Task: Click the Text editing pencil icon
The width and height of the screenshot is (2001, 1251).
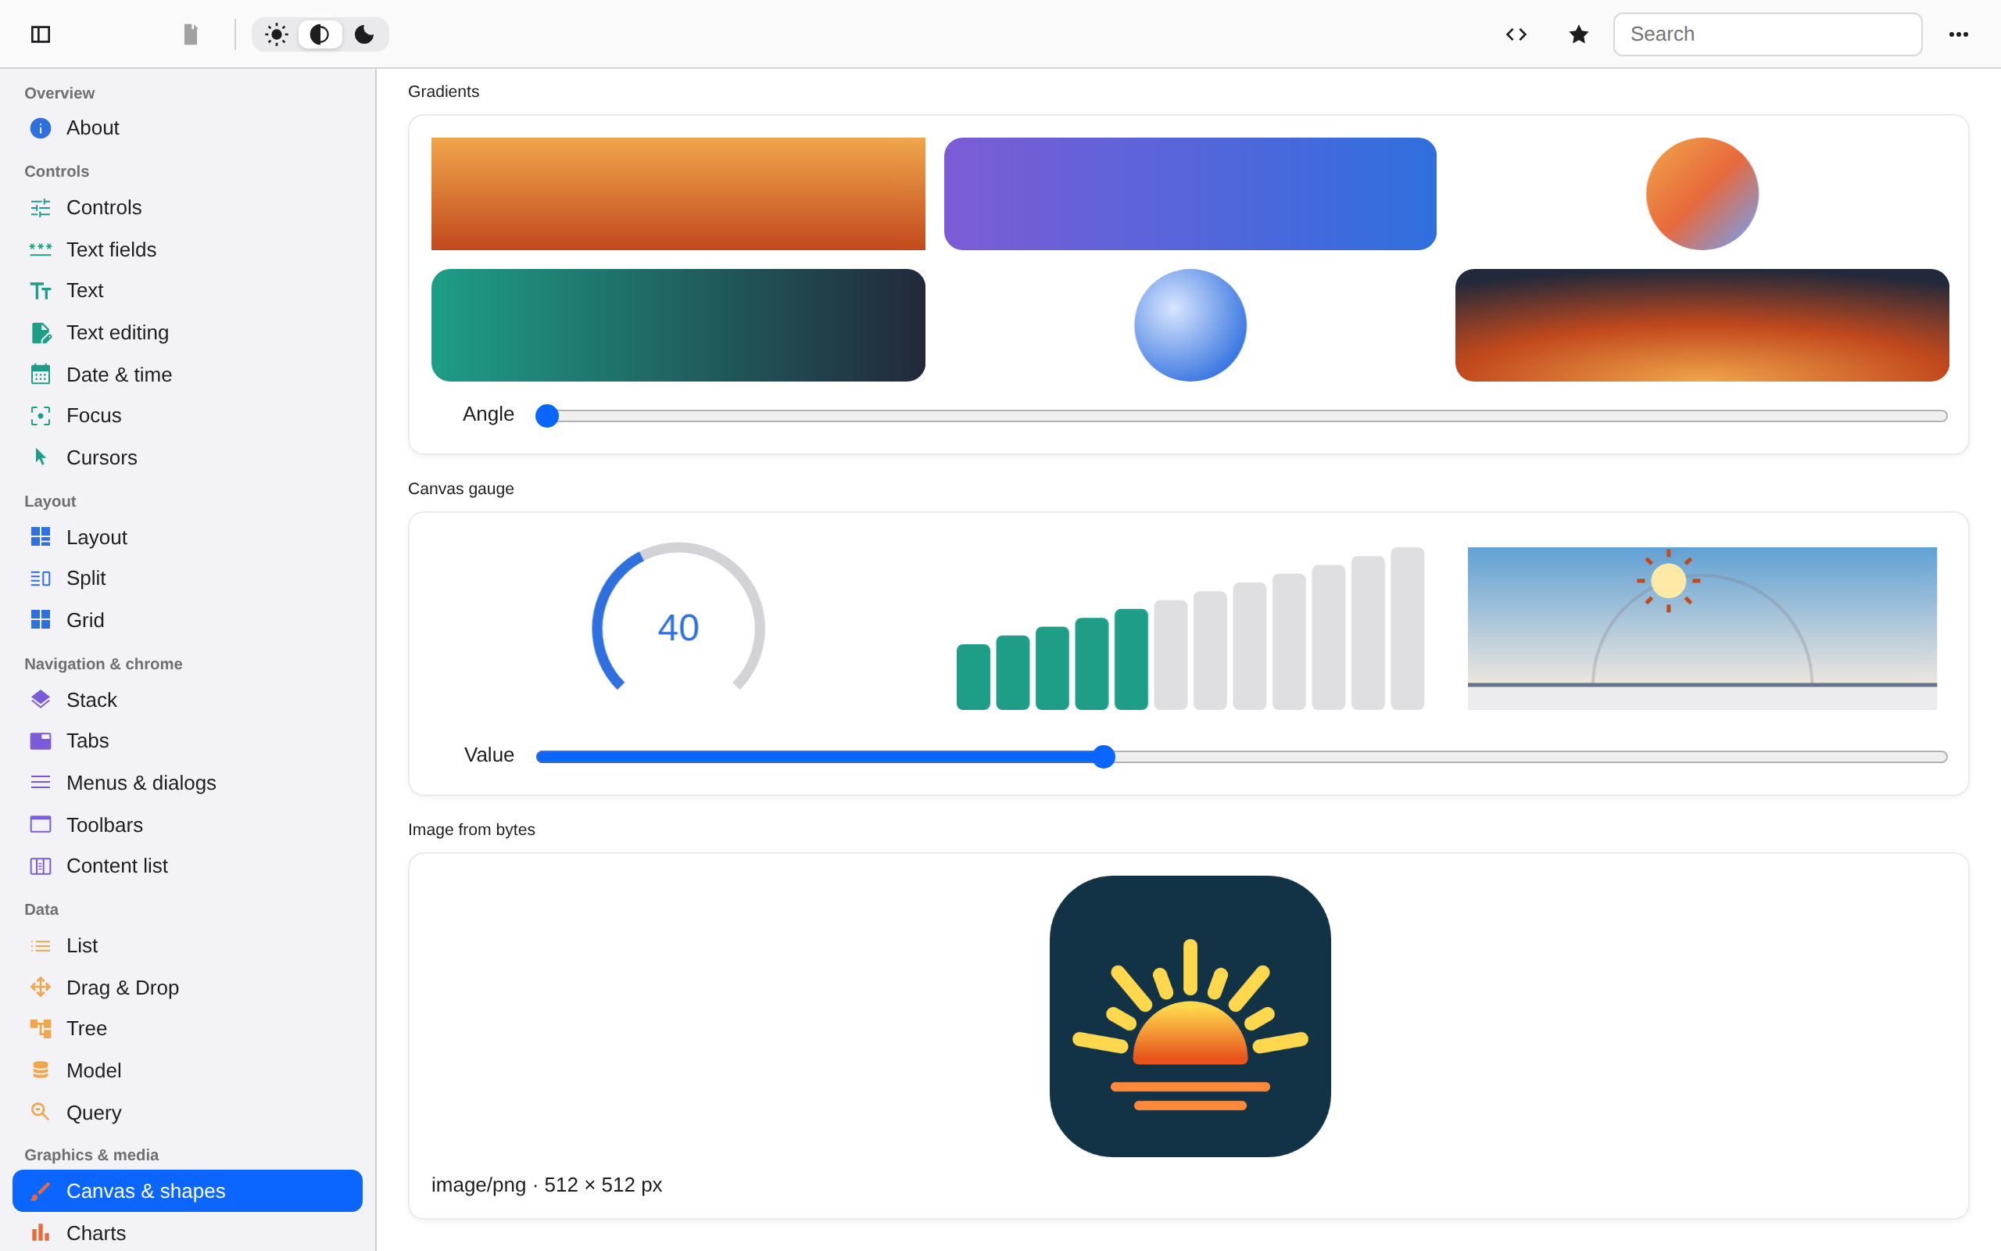Action: coord(41,332)
